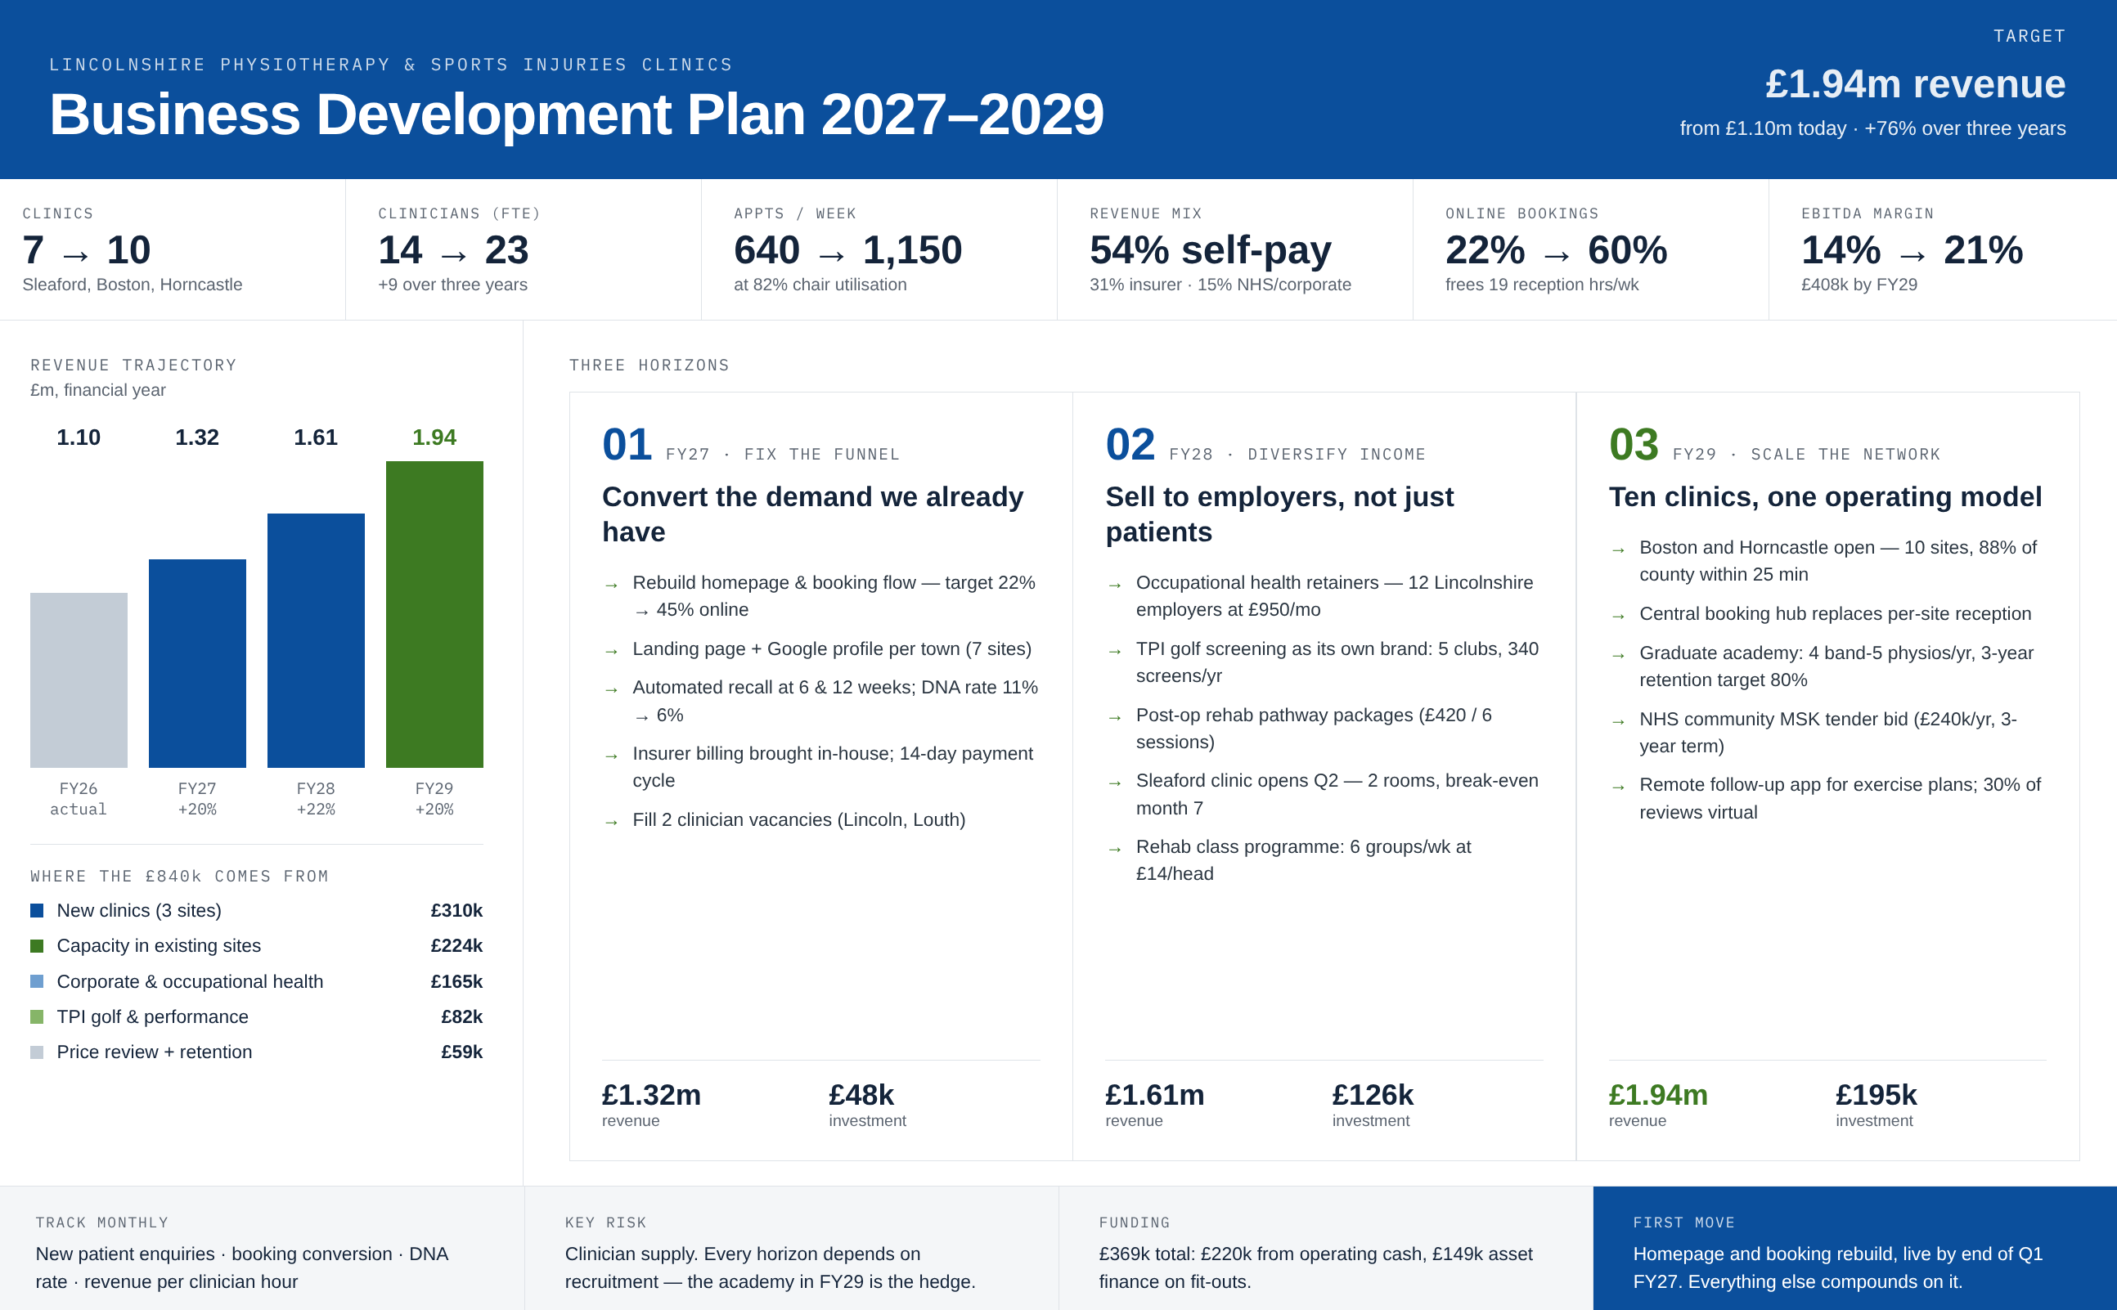Select the light blue Corporate & occupational health swatch

(36, 981)
